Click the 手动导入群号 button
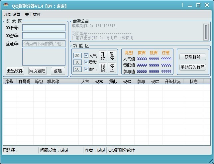Viewport: 214px width, 164px height. click(x=193, y=67)
